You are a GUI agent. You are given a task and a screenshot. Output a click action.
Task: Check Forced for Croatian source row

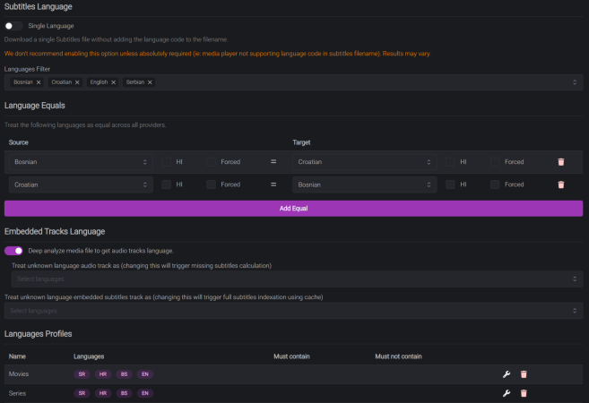(212, 184)
